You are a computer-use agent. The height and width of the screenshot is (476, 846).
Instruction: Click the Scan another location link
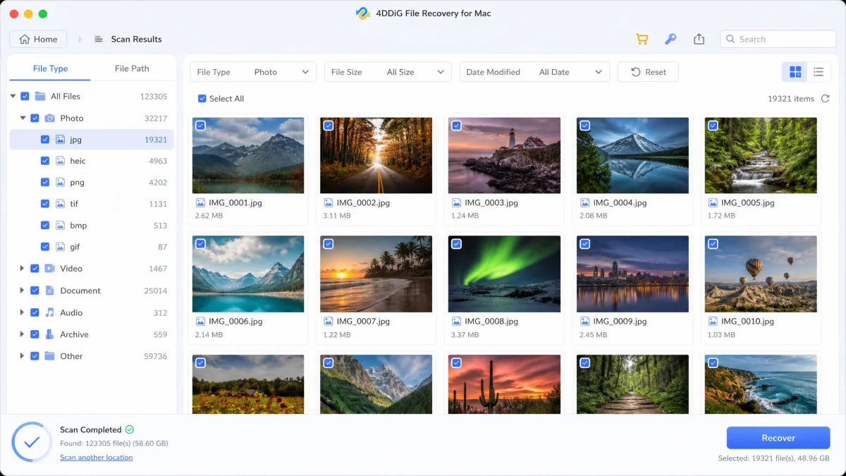(x=97, y=458)
